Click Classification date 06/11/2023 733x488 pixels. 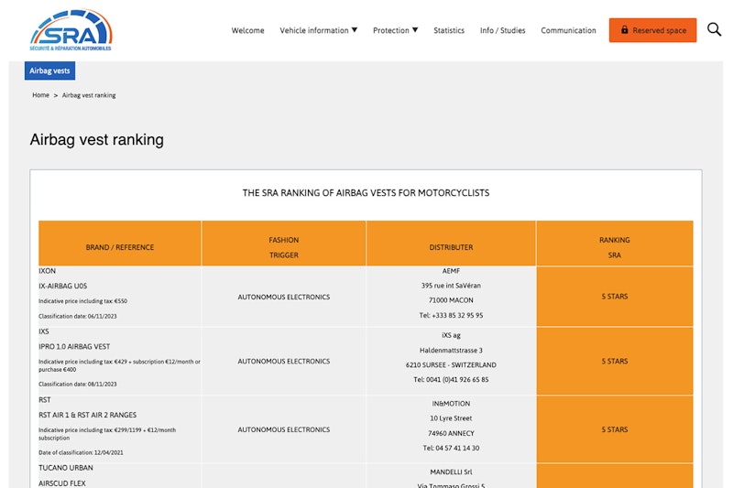78,316
